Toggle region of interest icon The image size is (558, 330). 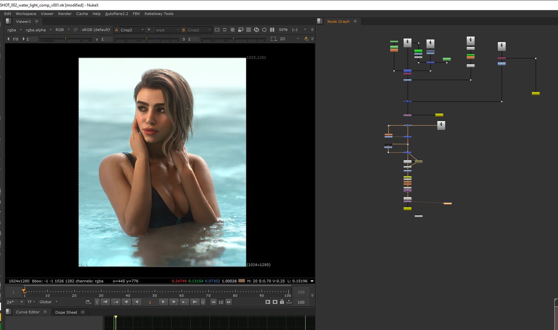(225, 30)
